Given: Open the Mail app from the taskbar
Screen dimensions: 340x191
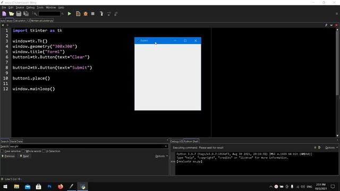Looking at the screenshot, I should tap(28, 186).
